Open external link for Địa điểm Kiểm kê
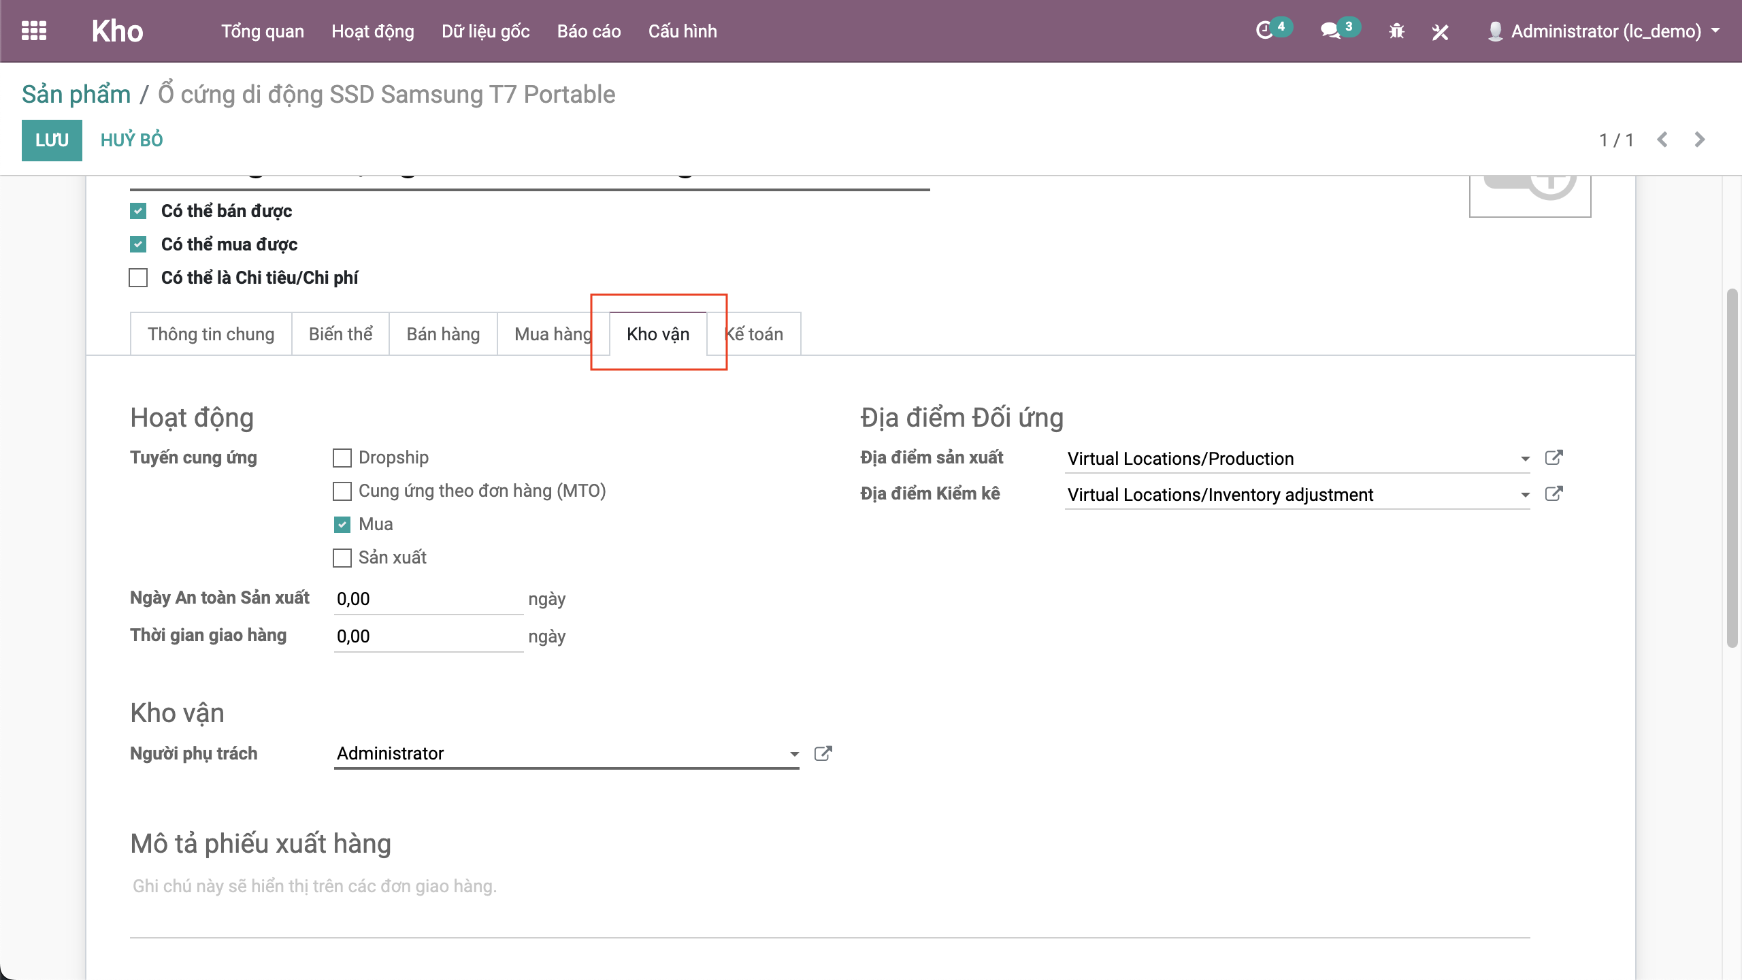The height and width of the screenshot is (980, 1742). (1554, 493)
